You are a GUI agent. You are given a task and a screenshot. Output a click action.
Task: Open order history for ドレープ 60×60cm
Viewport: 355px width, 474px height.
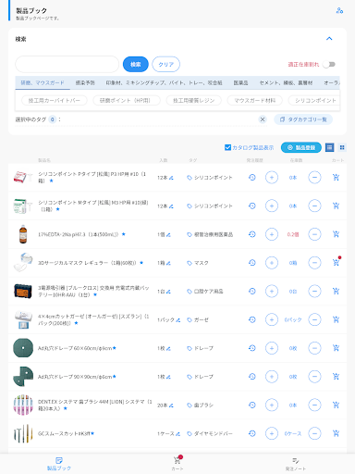pyautogui.click(x=252, y=348)
